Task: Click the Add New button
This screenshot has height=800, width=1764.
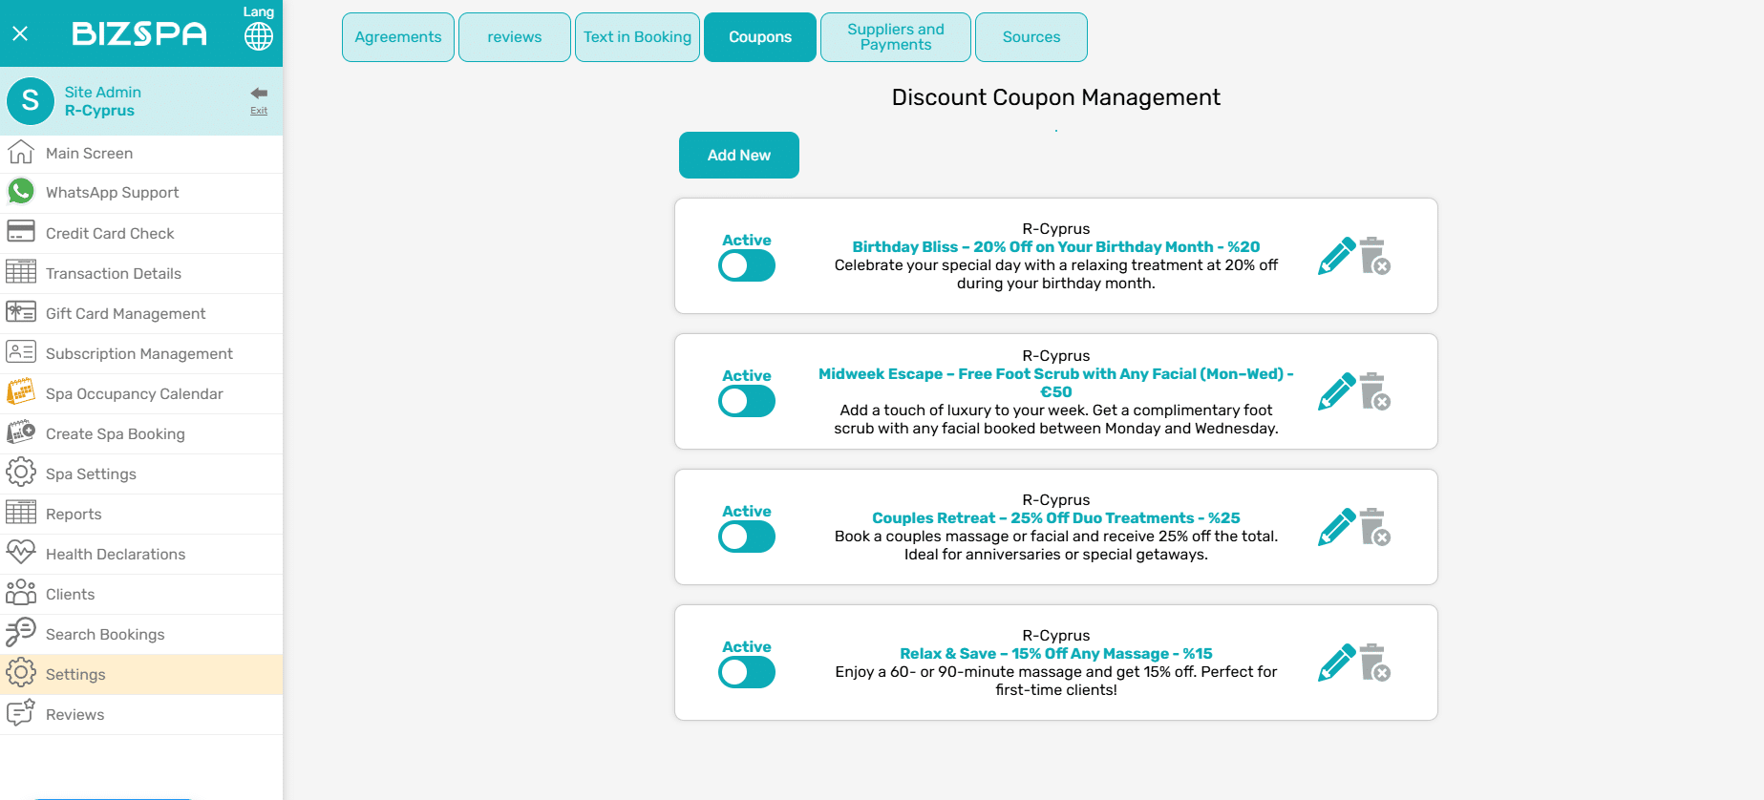Action: pos(738,156)
